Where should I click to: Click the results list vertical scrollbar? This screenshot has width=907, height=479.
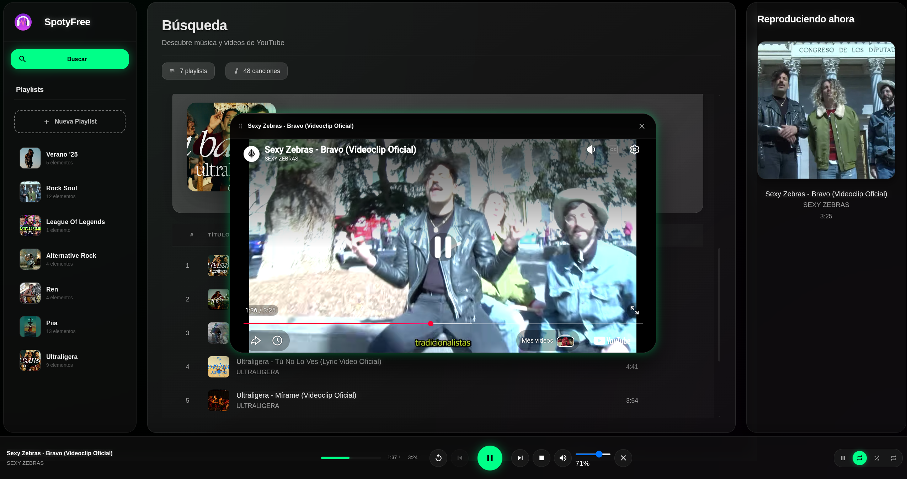point(719,305)
